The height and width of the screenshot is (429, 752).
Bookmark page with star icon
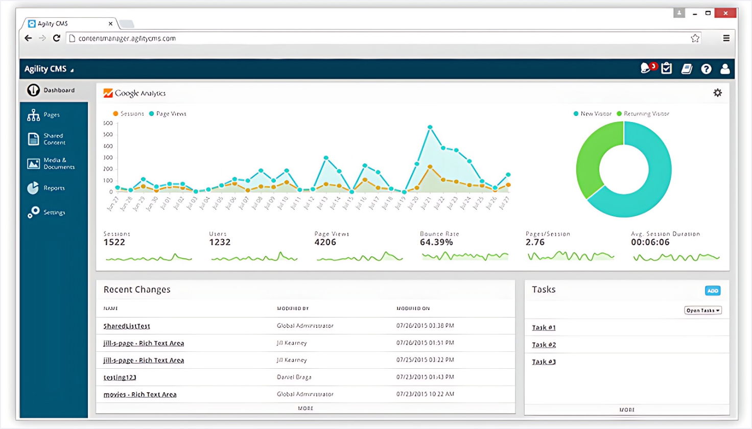pos(695,38)
